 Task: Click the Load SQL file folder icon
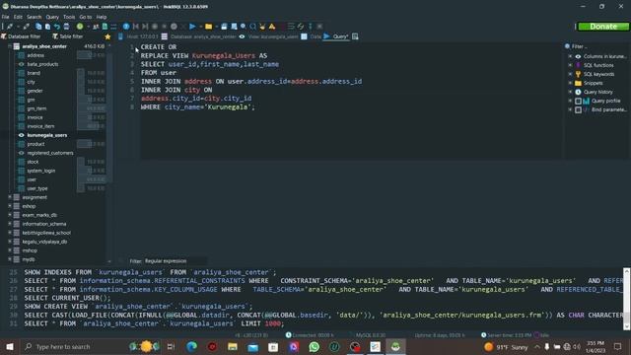tap(208, 27)
